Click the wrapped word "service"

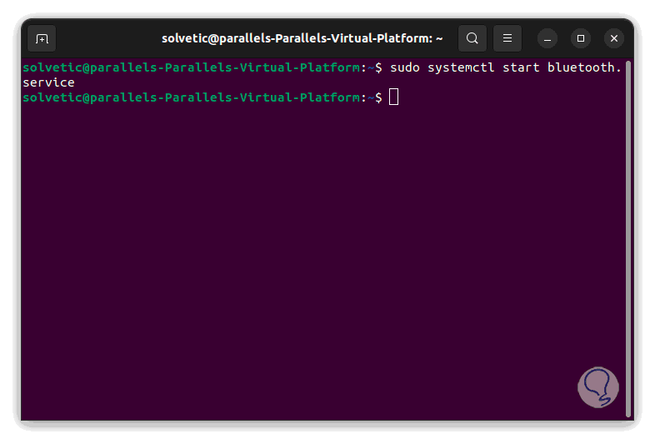click(x=48, y=82)
